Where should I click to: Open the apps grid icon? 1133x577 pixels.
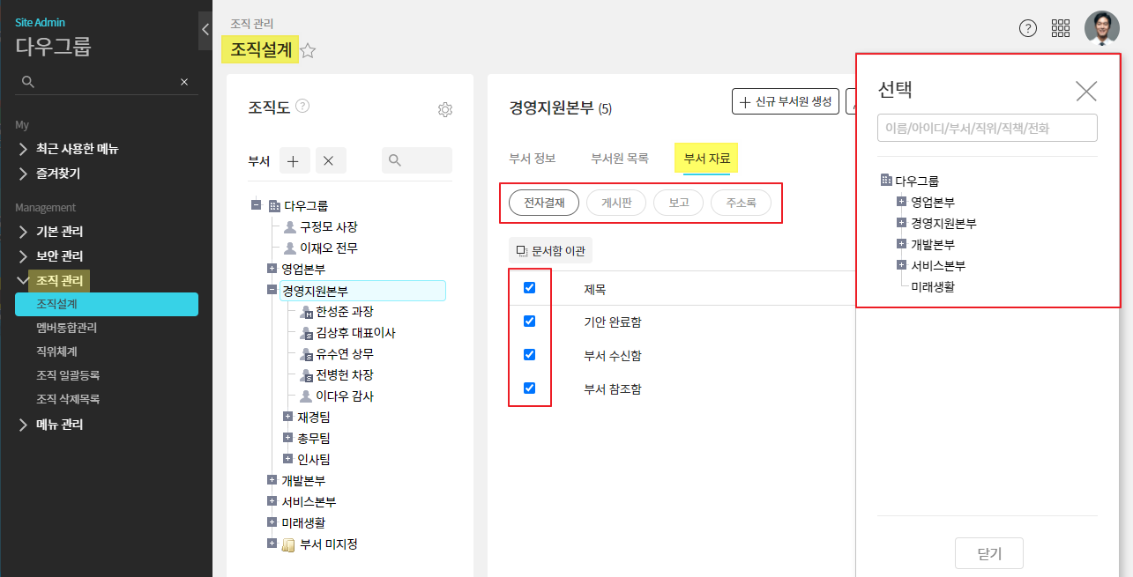[x=1061, y=28]
